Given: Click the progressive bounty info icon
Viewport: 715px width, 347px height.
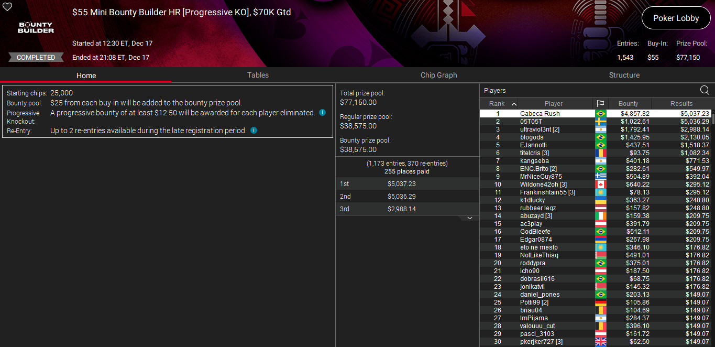Looking at the screenshot, I should point(323,112).
